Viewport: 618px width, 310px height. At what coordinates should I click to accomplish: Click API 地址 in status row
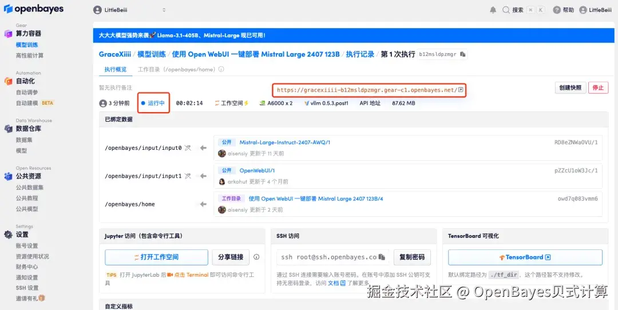[x=370, y=103]
